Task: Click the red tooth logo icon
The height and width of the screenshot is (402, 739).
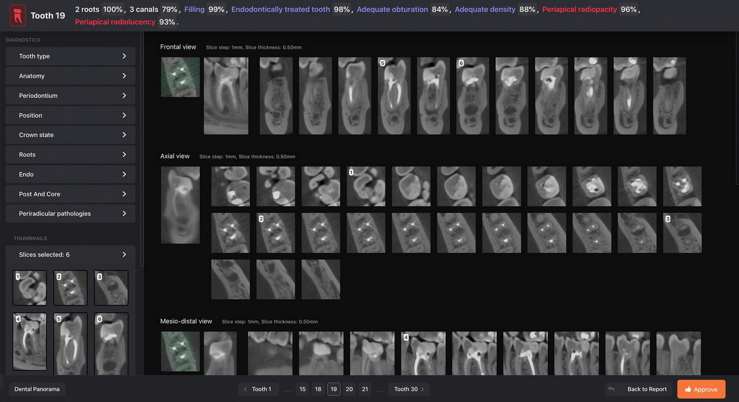Action: (x=18, y=16)
